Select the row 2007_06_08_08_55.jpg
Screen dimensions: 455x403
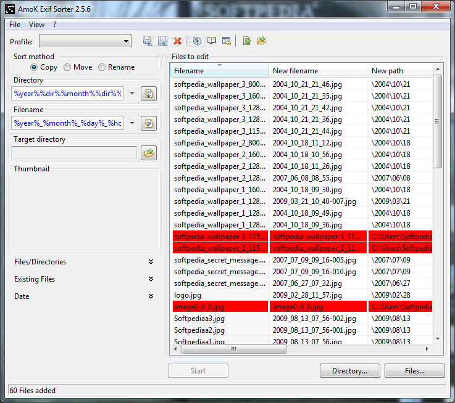pyautogui.click(x=301, y=178)
